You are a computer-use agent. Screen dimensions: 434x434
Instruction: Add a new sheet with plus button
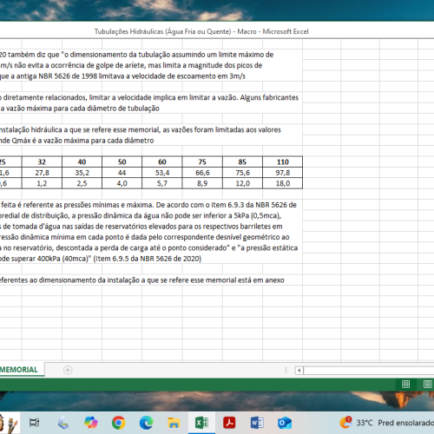coord(68,370)
